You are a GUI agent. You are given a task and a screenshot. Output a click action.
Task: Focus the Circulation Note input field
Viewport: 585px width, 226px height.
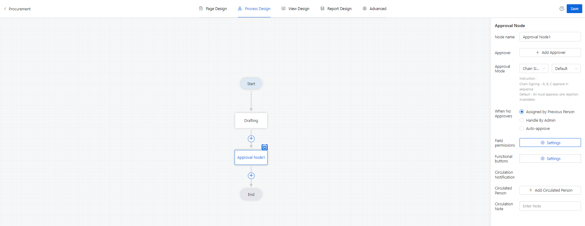pos(550,206)
